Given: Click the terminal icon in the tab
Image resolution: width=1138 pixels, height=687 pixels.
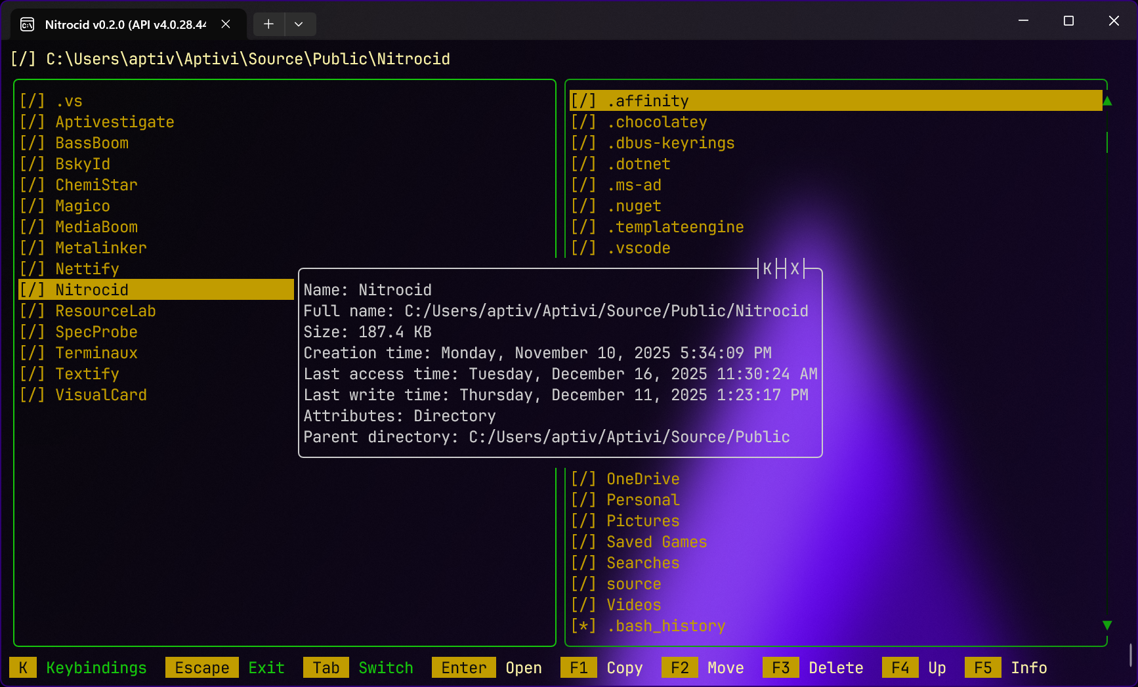Looking at the screenshot, I should [x=28, y=25].
